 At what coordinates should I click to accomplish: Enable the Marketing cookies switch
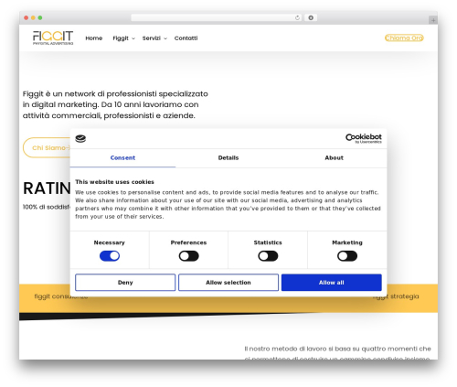tap(347, 256)
